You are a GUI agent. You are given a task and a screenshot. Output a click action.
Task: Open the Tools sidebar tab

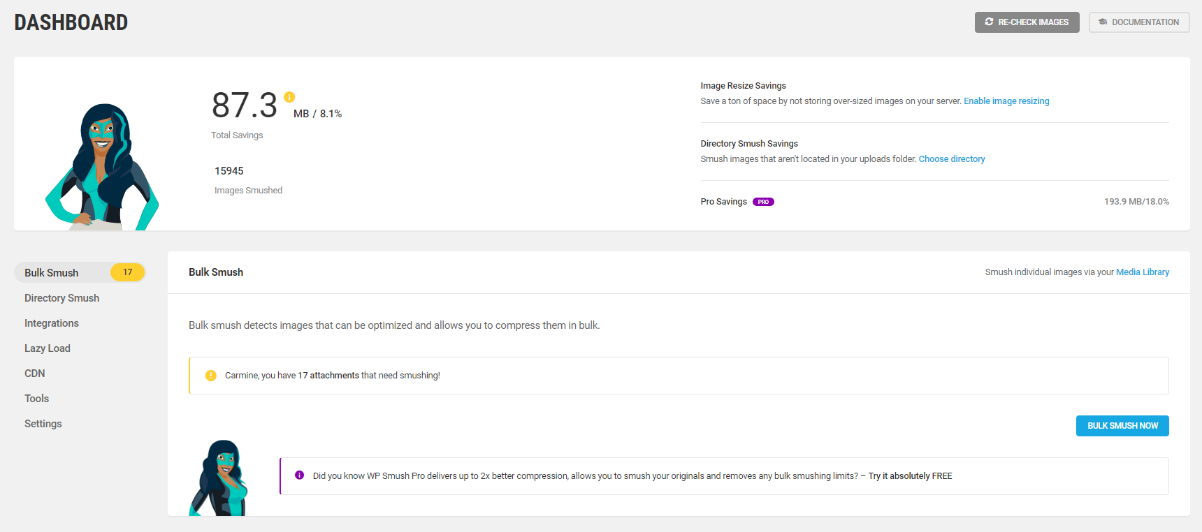[x=37, y=399]
